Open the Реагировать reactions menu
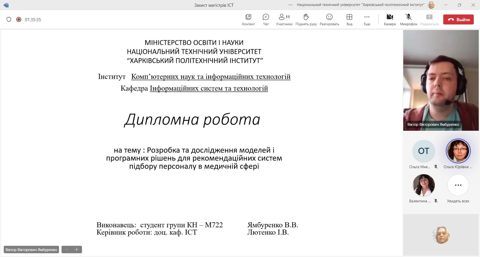This screenshot has width=480, height=257. (x=329, y=19)
